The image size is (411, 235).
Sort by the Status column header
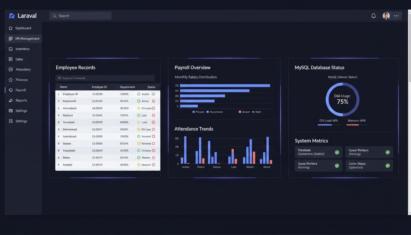coord(151,87)
